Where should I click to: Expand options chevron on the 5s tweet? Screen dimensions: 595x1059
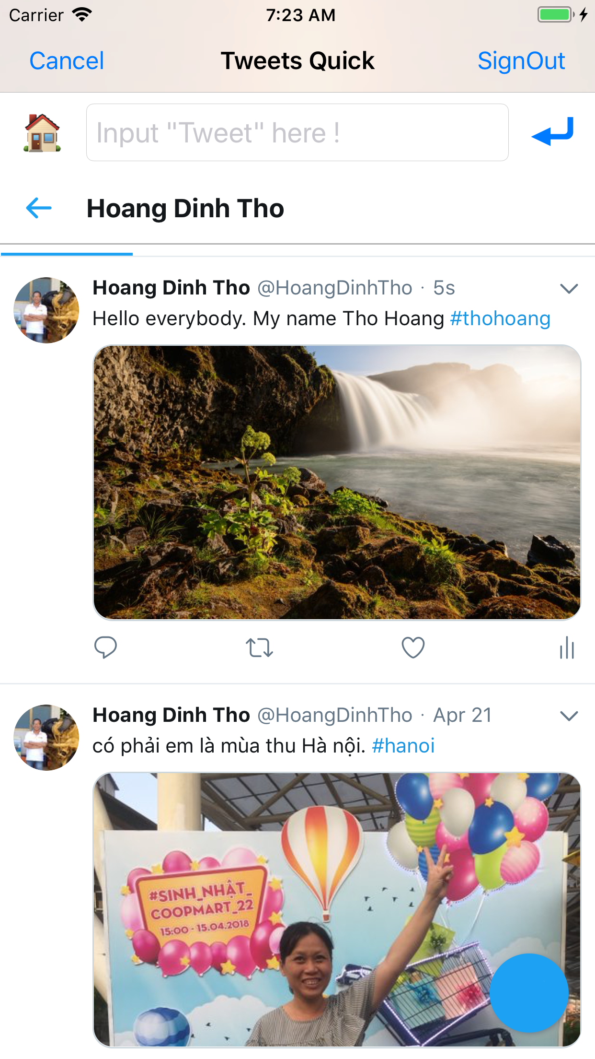click(x=569, y=288)
